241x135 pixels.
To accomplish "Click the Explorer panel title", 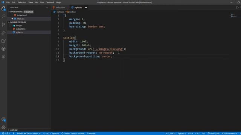I will (x=14, y=7).
